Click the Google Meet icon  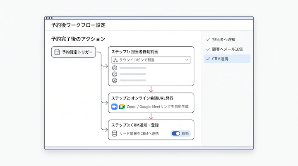(122, 107)
